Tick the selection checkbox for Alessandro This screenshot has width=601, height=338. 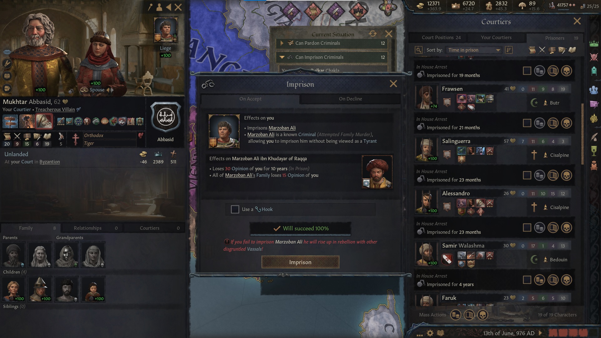[x=527, y=228]
